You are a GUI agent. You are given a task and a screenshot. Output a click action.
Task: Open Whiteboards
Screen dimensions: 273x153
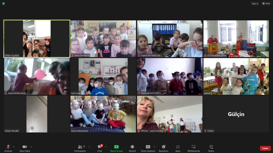coord(194,148)
